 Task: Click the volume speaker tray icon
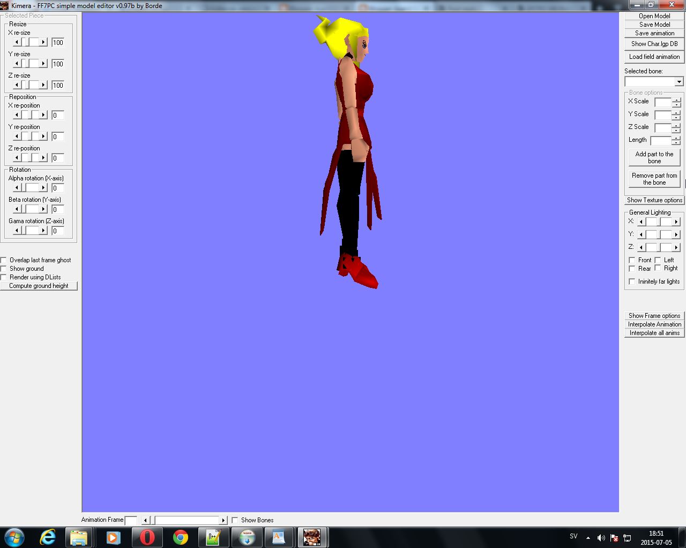point(601,538)
